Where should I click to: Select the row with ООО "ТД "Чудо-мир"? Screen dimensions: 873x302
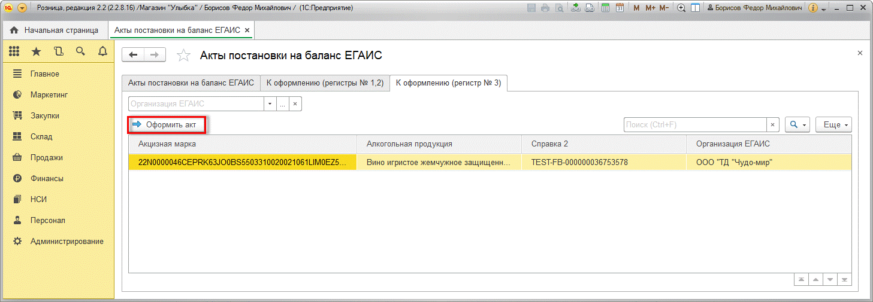(734, 162)
